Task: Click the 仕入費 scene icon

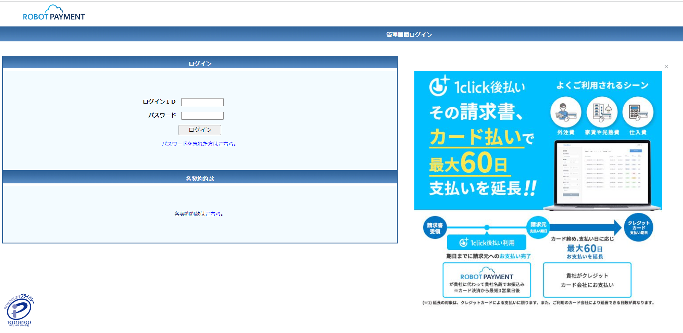Action: [638, 113]
